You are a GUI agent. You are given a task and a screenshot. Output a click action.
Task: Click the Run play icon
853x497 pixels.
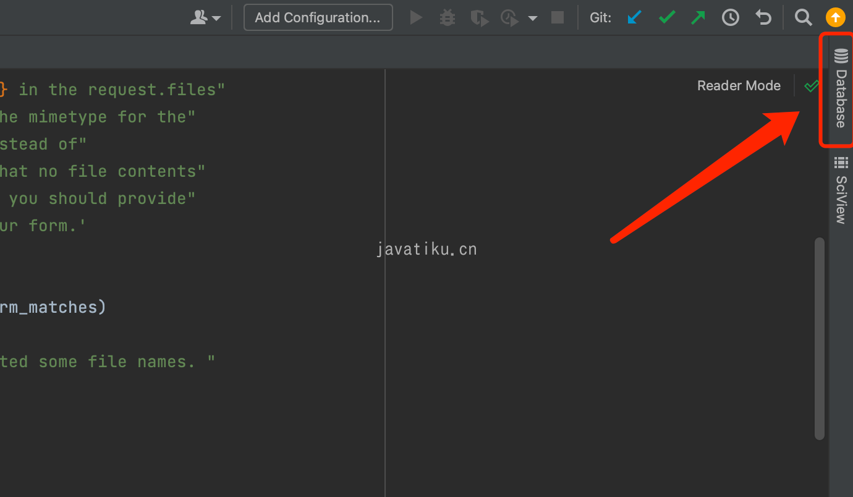pyautogui.click(x=417, y=17)
